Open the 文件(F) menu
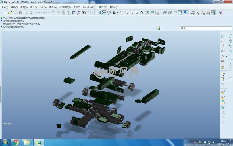 click(x=5, y=7)
